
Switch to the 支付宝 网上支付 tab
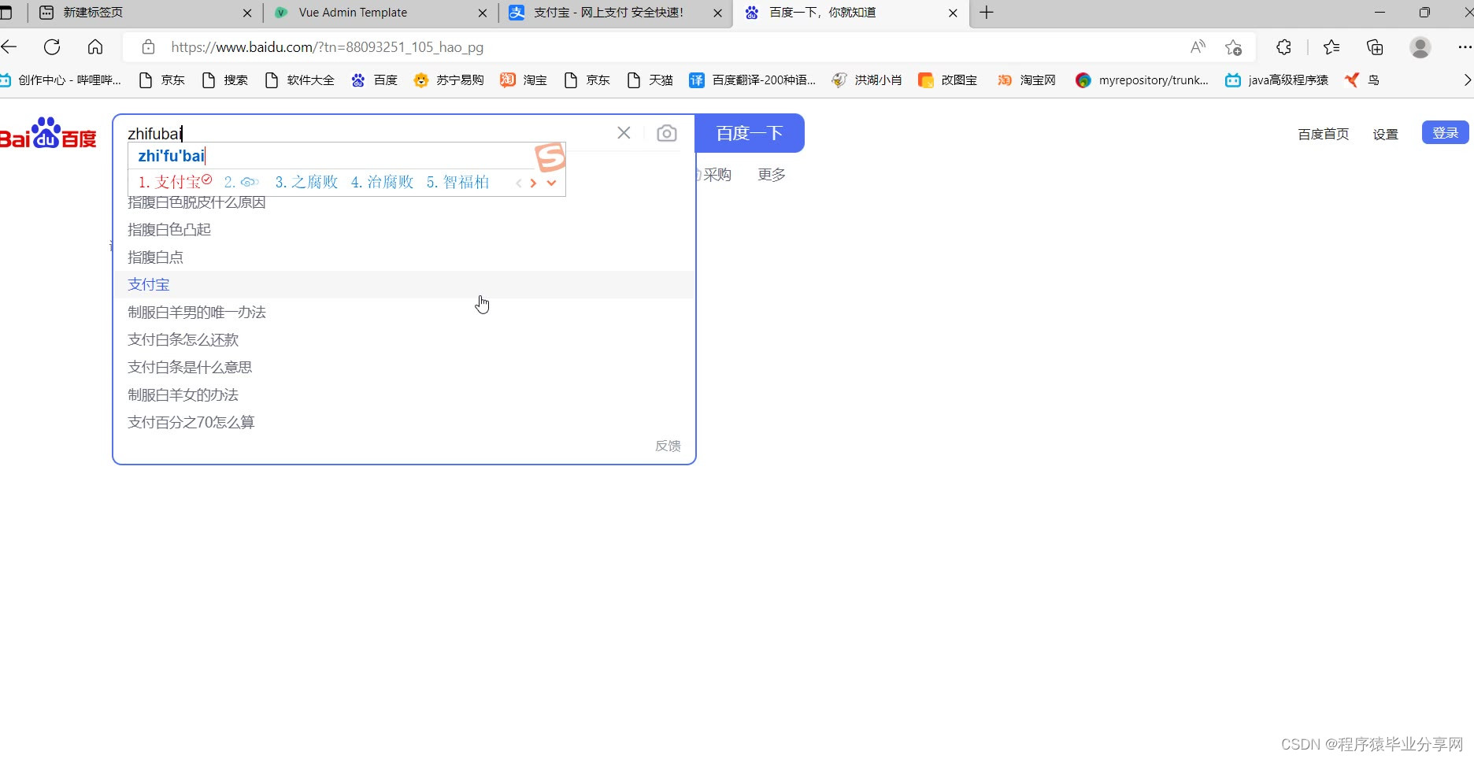pyautogui.click(x=615, y=13)
